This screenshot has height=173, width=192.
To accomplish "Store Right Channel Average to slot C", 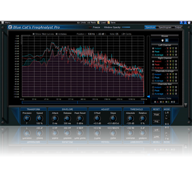I will point(173,68).
